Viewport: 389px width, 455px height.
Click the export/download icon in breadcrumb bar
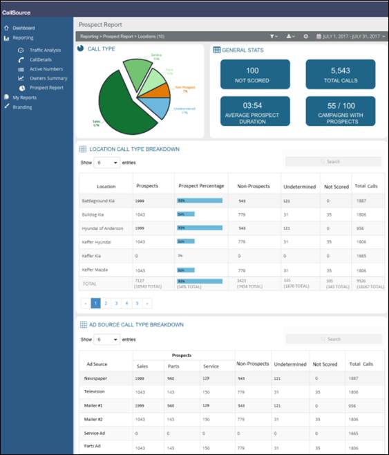[x=290, y=36]
